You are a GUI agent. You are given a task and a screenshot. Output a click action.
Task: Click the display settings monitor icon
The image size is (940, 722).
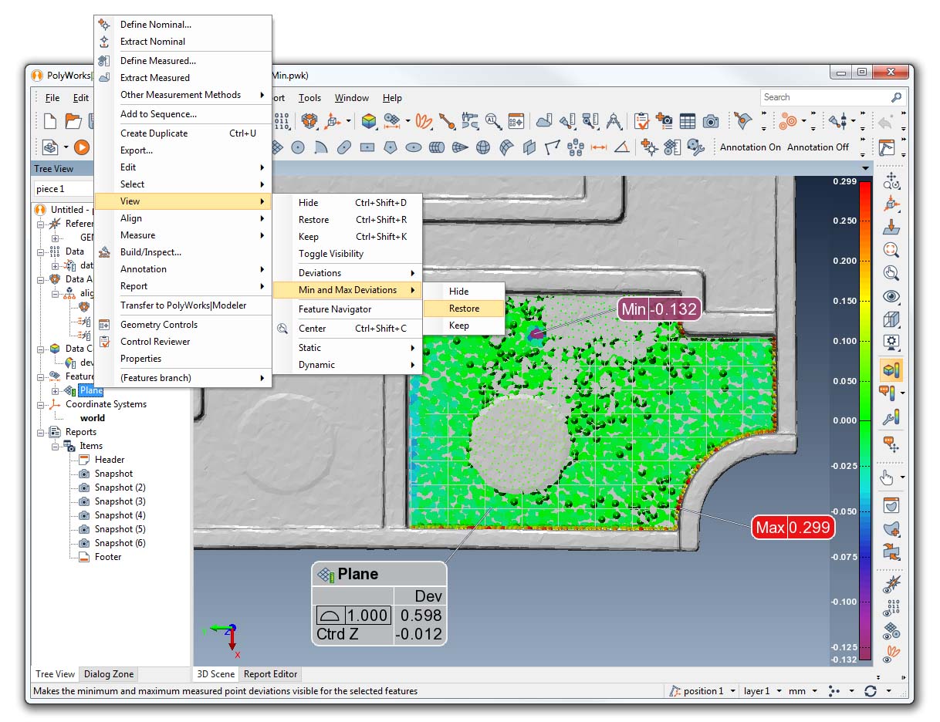coord(891,341)
